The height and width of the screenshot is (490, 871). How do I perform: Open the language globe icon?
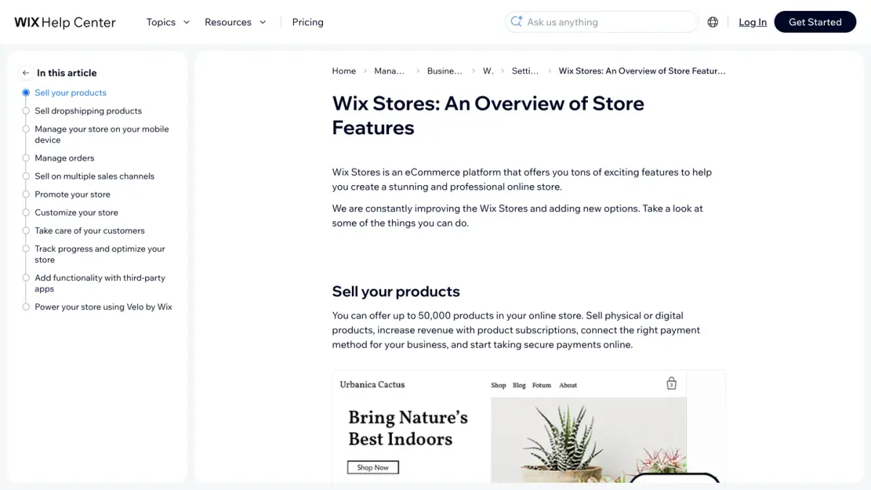pyautogui.click(x=713, y=23)
